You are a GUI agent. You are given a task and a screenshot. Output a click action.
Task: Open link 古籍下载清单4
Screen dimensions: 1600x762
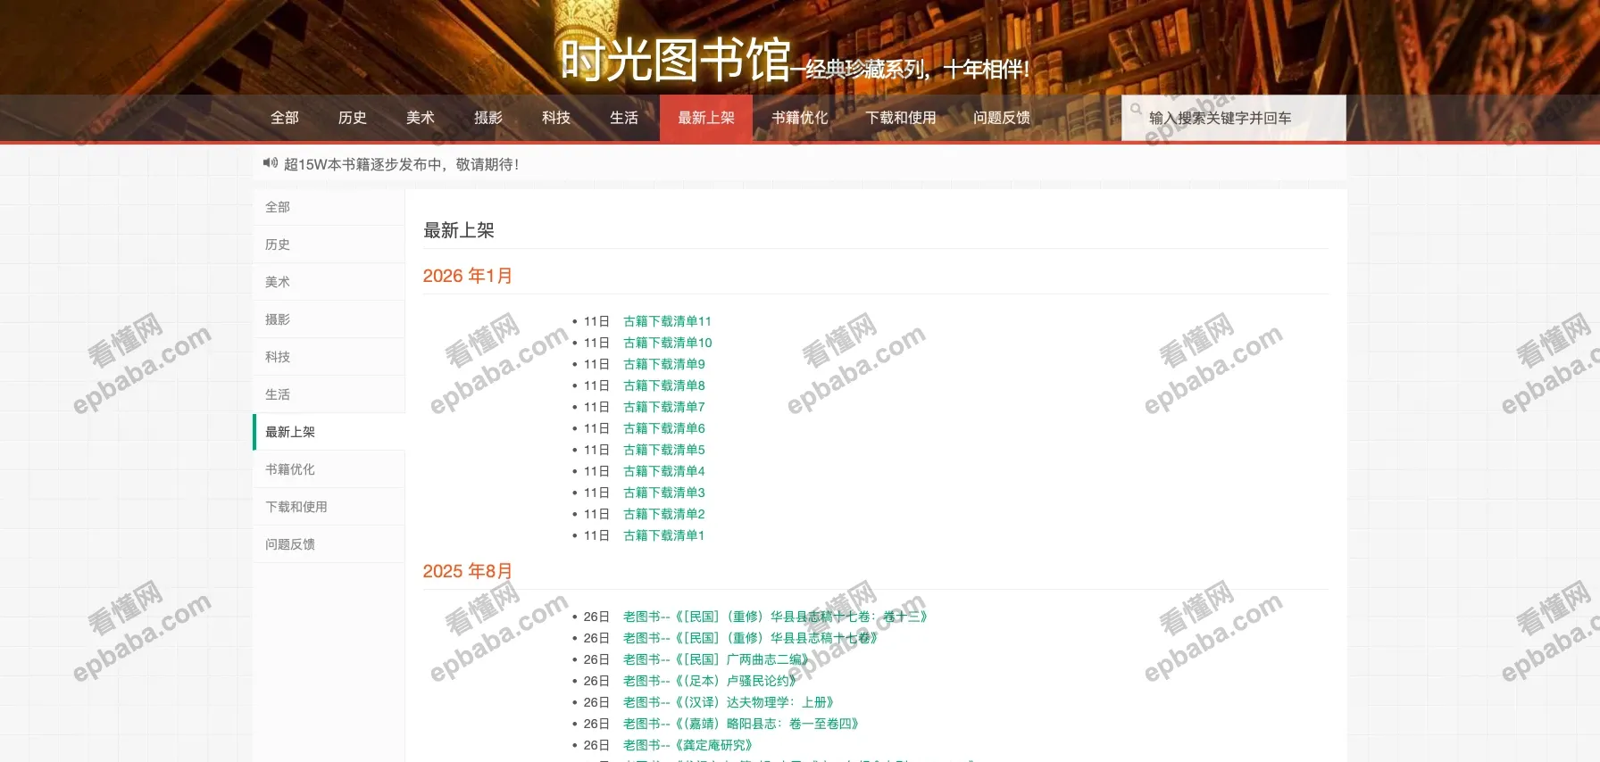click(x=664, y=471)
